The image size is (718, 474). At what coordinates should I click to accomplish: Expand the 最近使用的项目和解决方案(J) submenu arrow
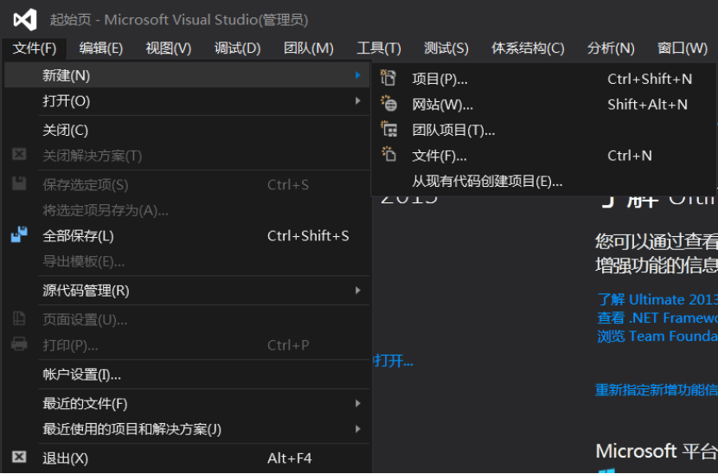point(358,429)
